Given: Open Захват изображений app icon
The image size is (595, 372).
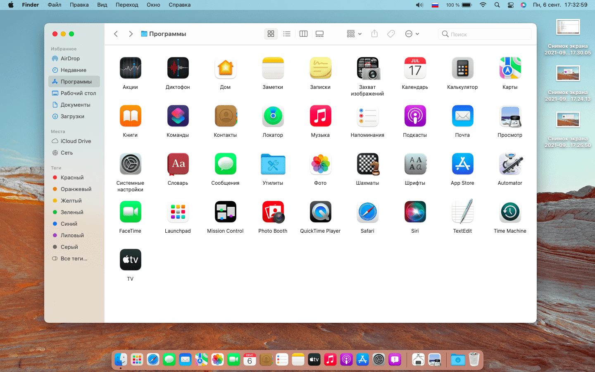Looking at the screenshot, I should (368, 68).
